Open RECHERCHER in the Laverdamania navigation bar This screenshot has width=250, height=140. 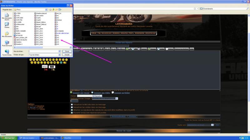pyautogui.click(x=107, y=33)
